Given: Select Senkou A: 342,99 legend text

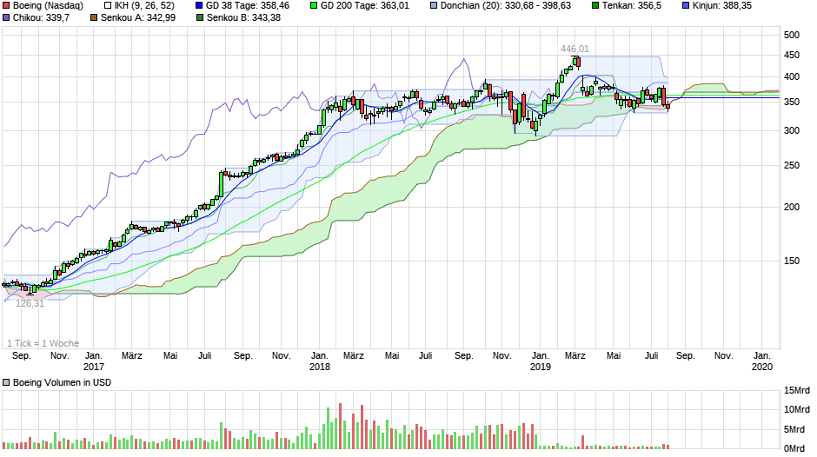Looking at the screenshot, I should 138,17.
